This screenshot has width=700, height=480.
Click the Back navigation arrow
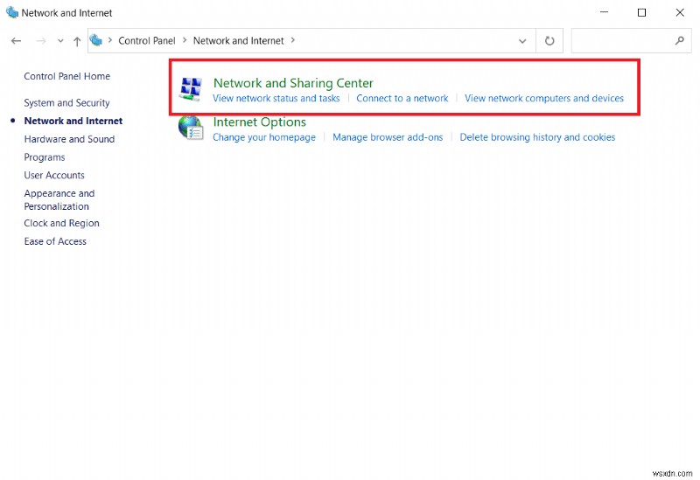pyautogui.click(x=16, y=41)
